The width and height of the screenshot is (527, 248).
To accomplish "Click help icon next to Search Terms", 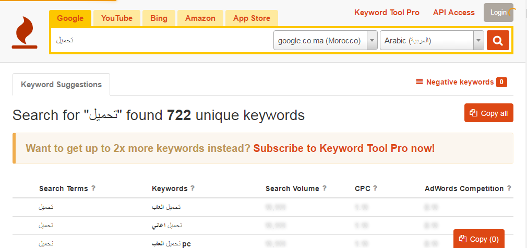I will pyautogui.click(x=93, y=188).
